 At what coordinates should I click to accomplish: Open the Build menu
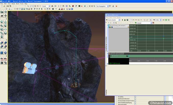18,4
